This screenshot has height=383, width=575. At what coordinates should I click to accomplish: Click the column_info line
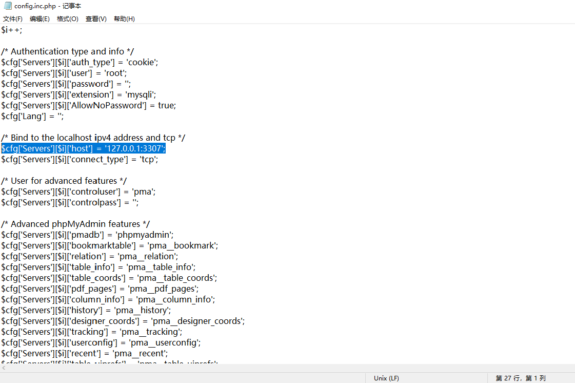[108, 300]
